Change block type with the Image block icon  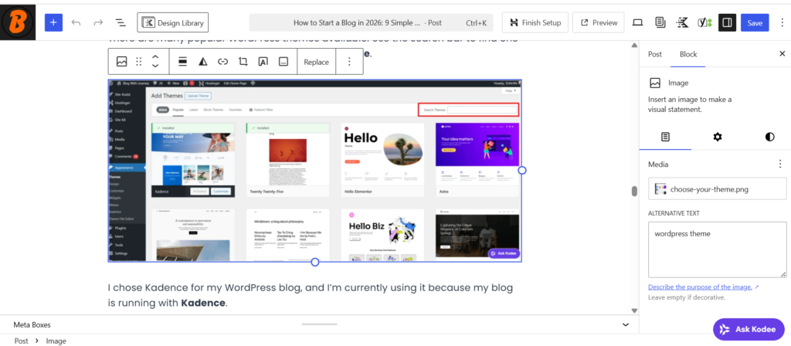pyautogui.click(x=121, y=62)
